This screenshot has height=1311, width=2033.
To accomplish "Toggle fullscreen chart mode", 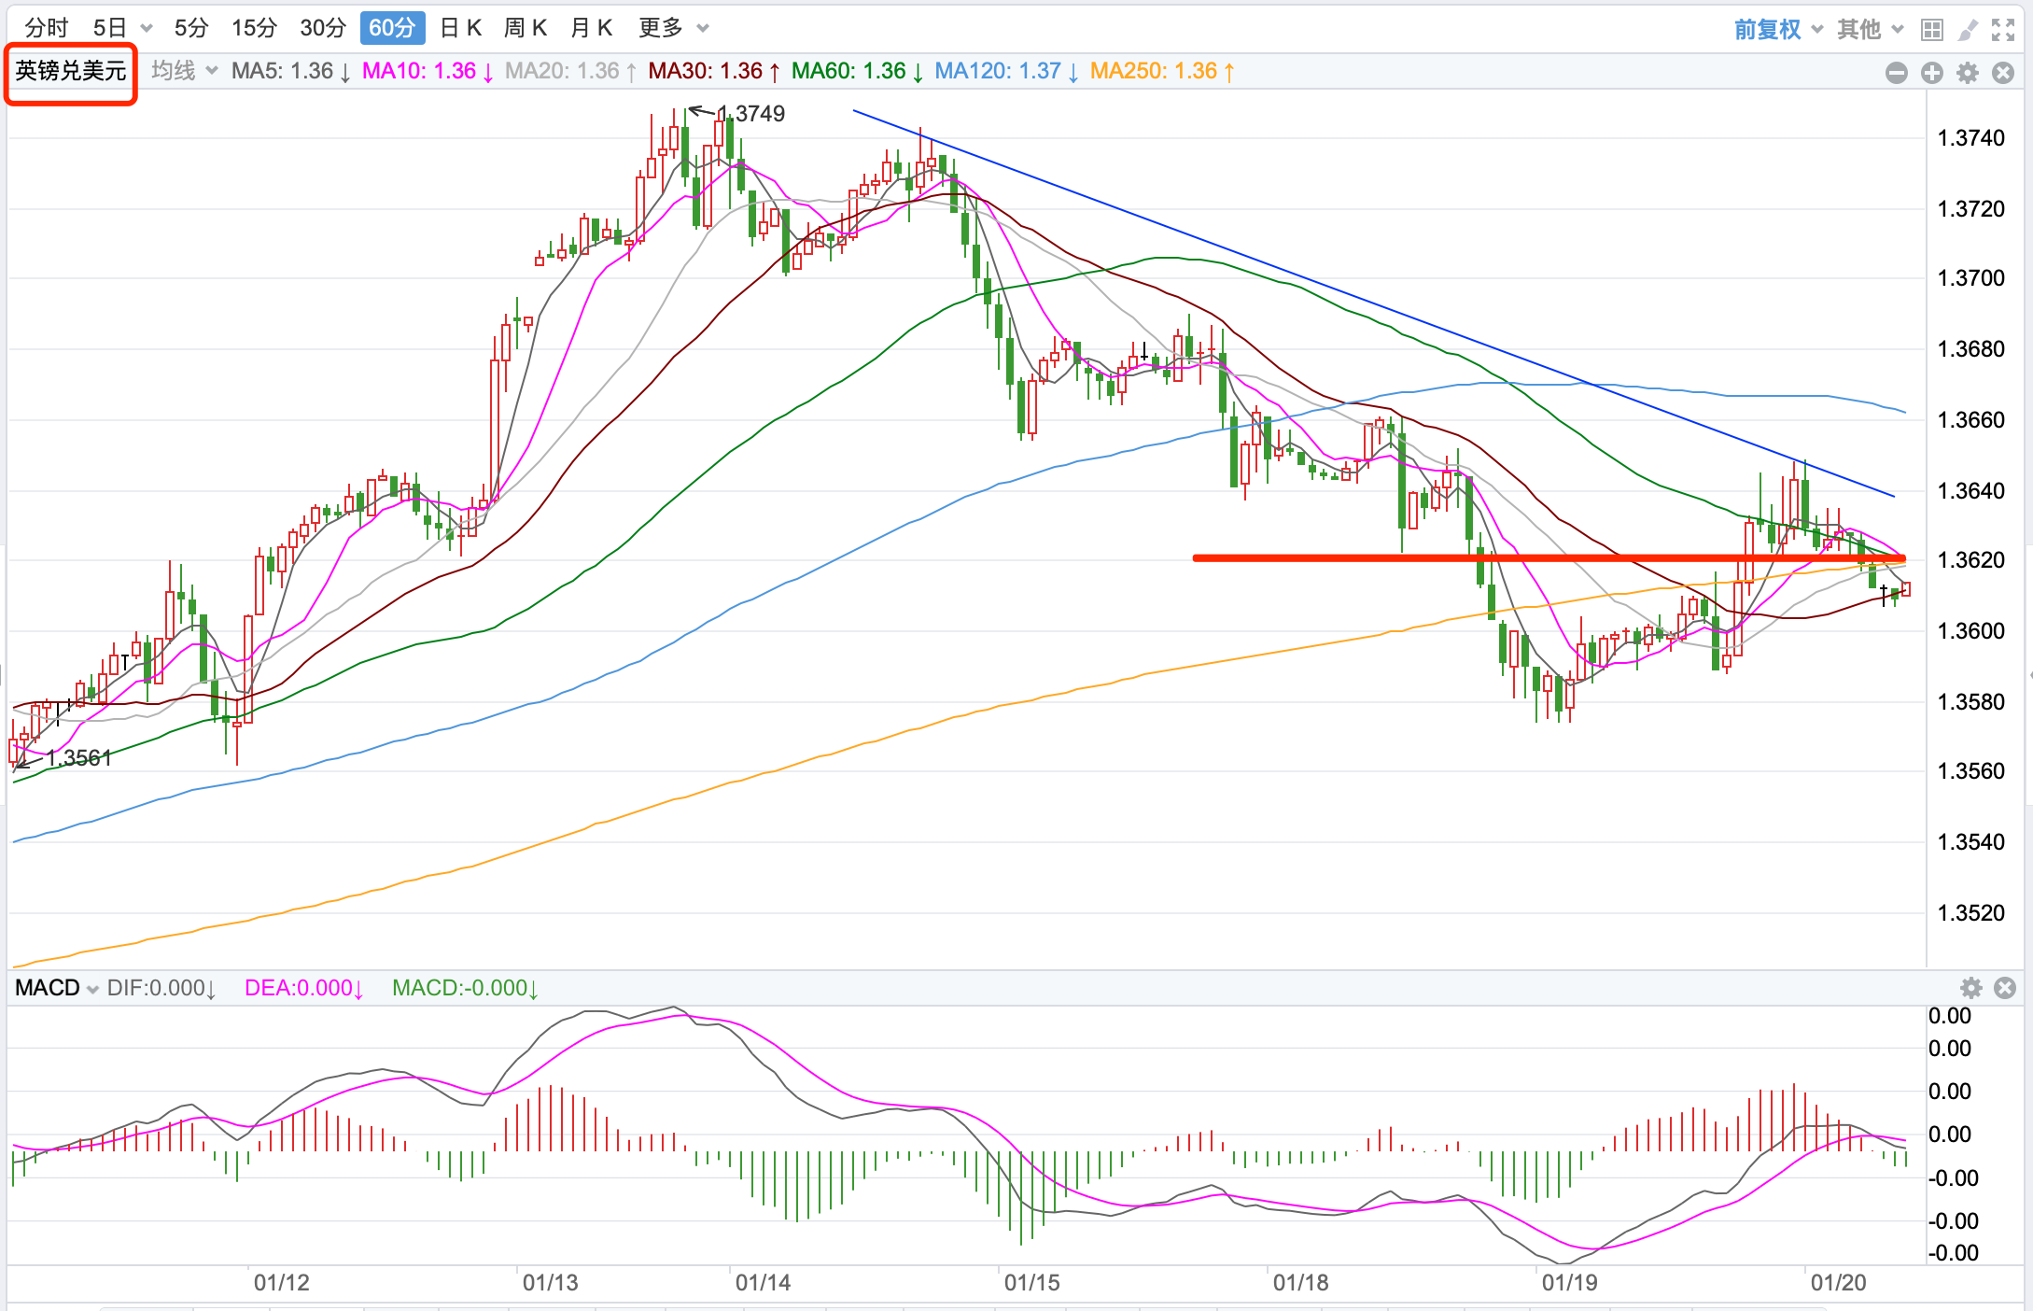I will 2003,30.
